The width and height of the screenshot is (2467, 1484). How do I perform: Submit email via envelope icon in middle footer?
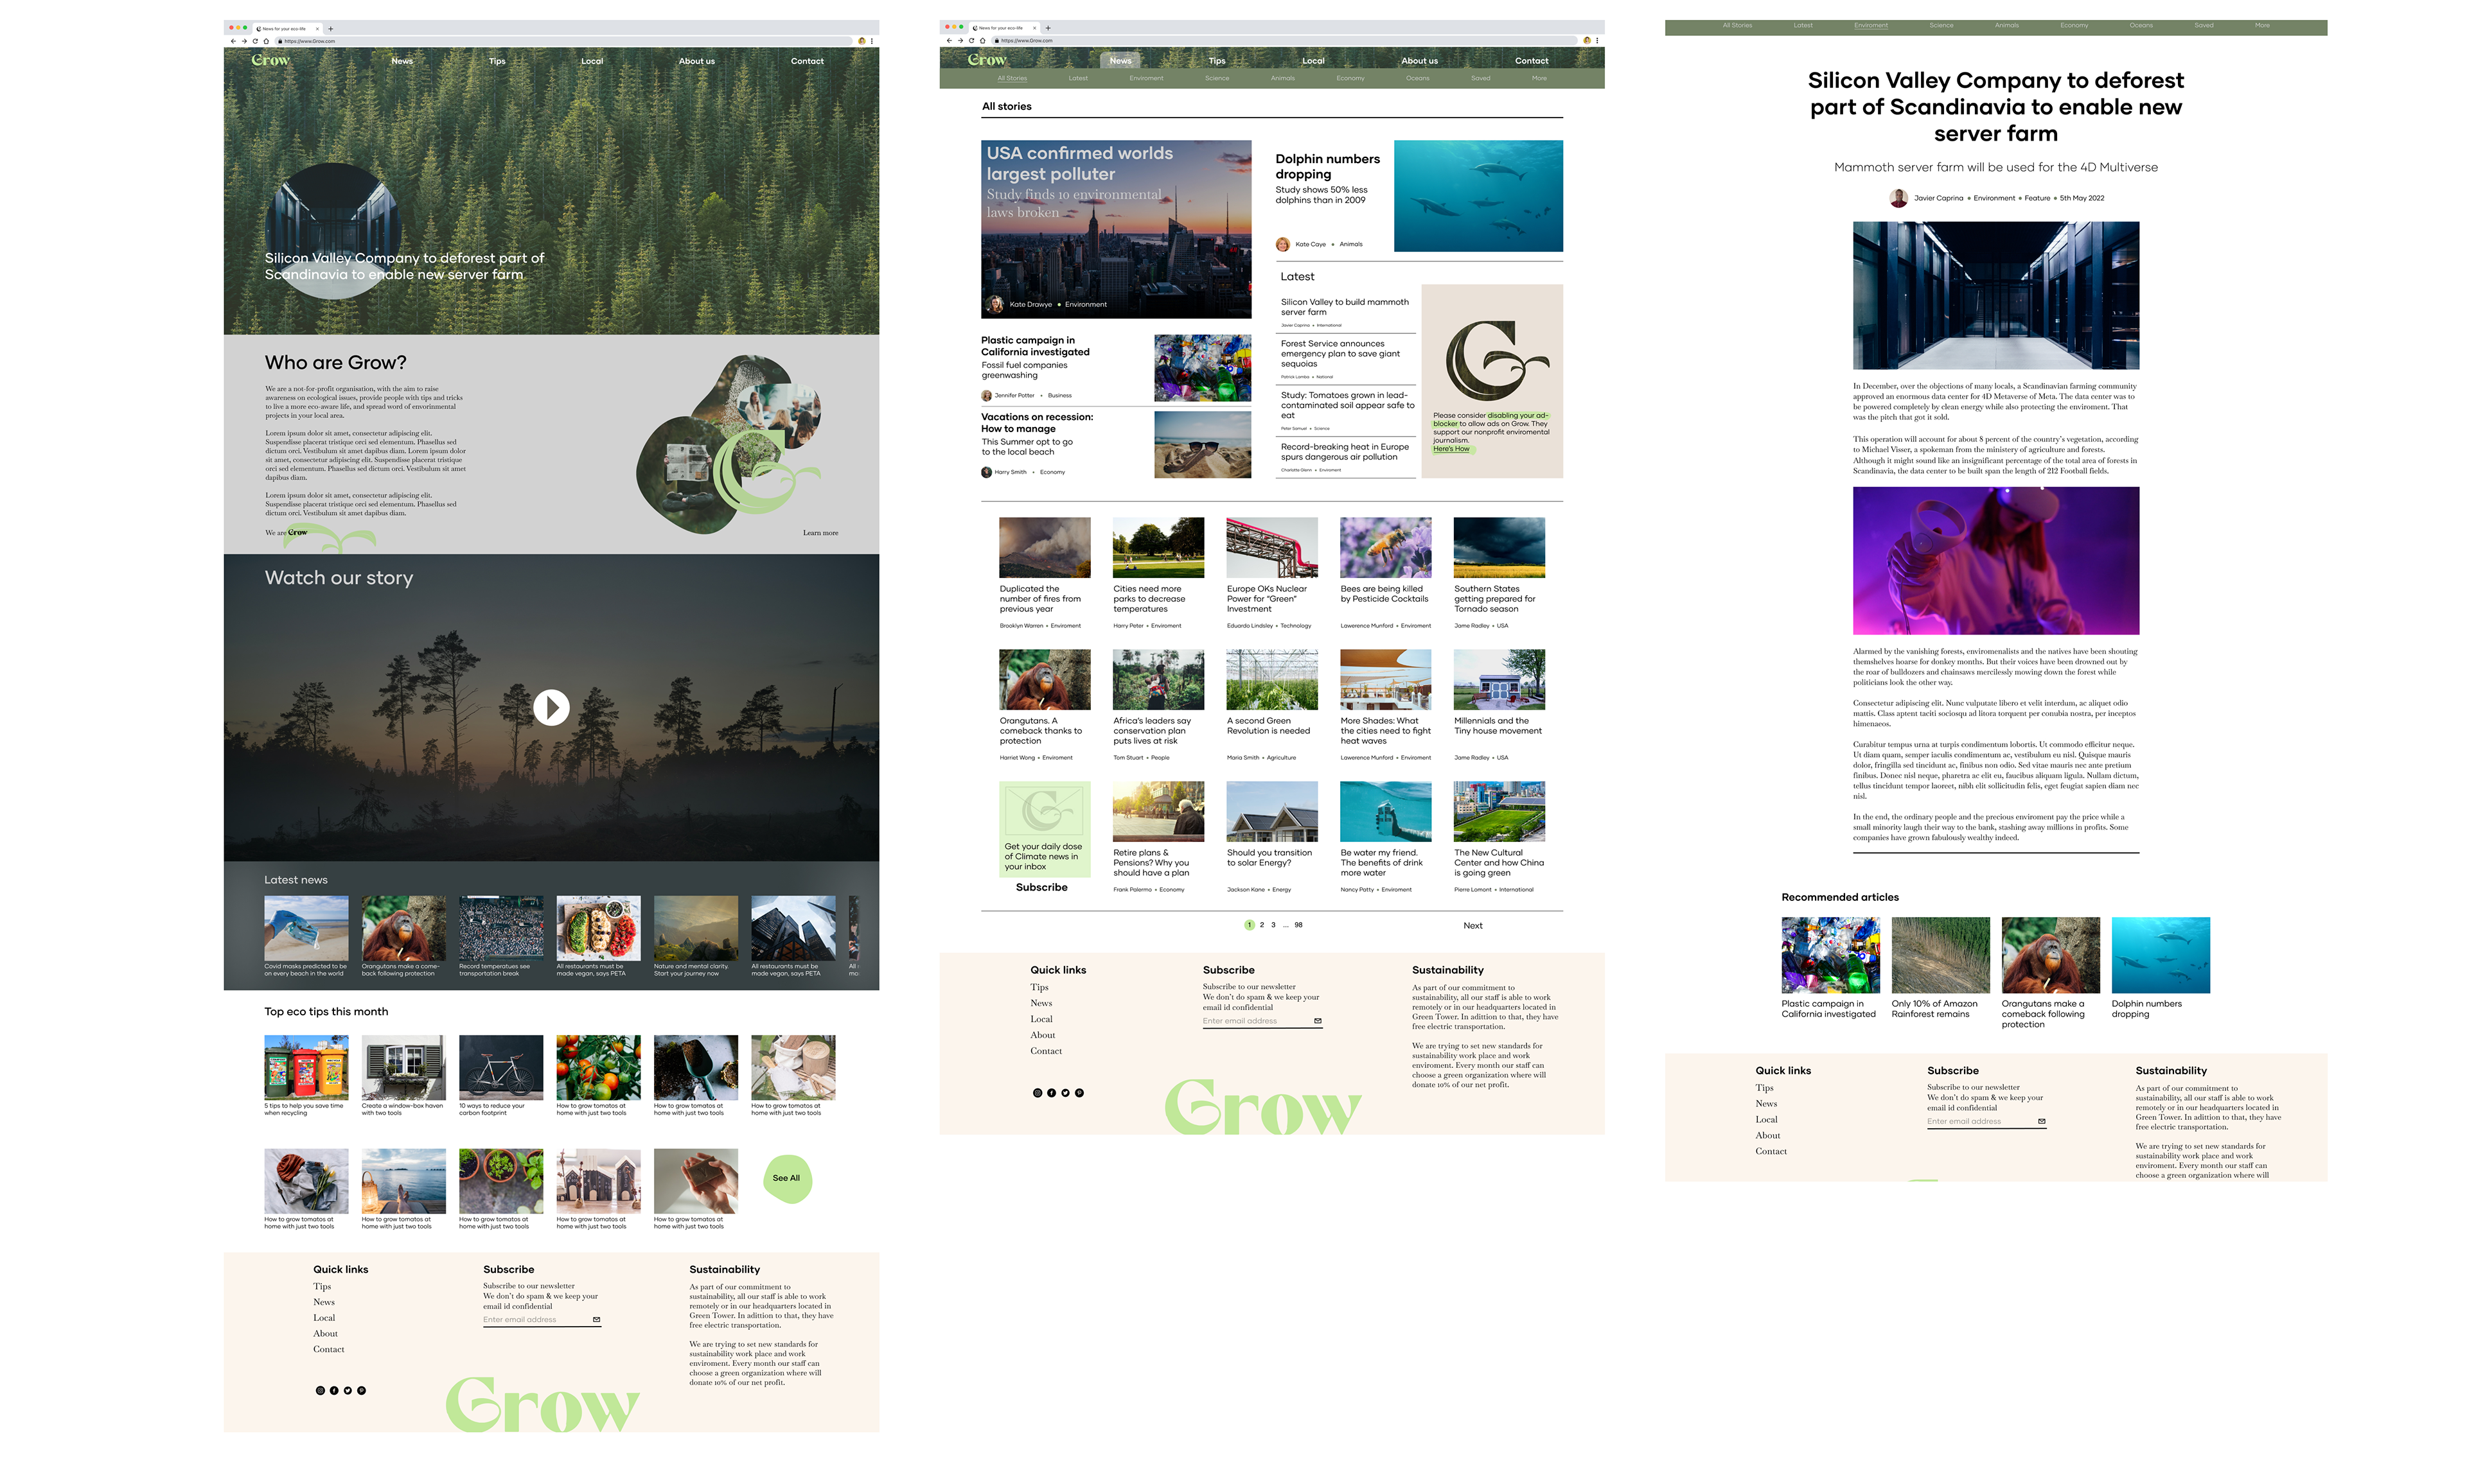(x=1316, y=1021)
